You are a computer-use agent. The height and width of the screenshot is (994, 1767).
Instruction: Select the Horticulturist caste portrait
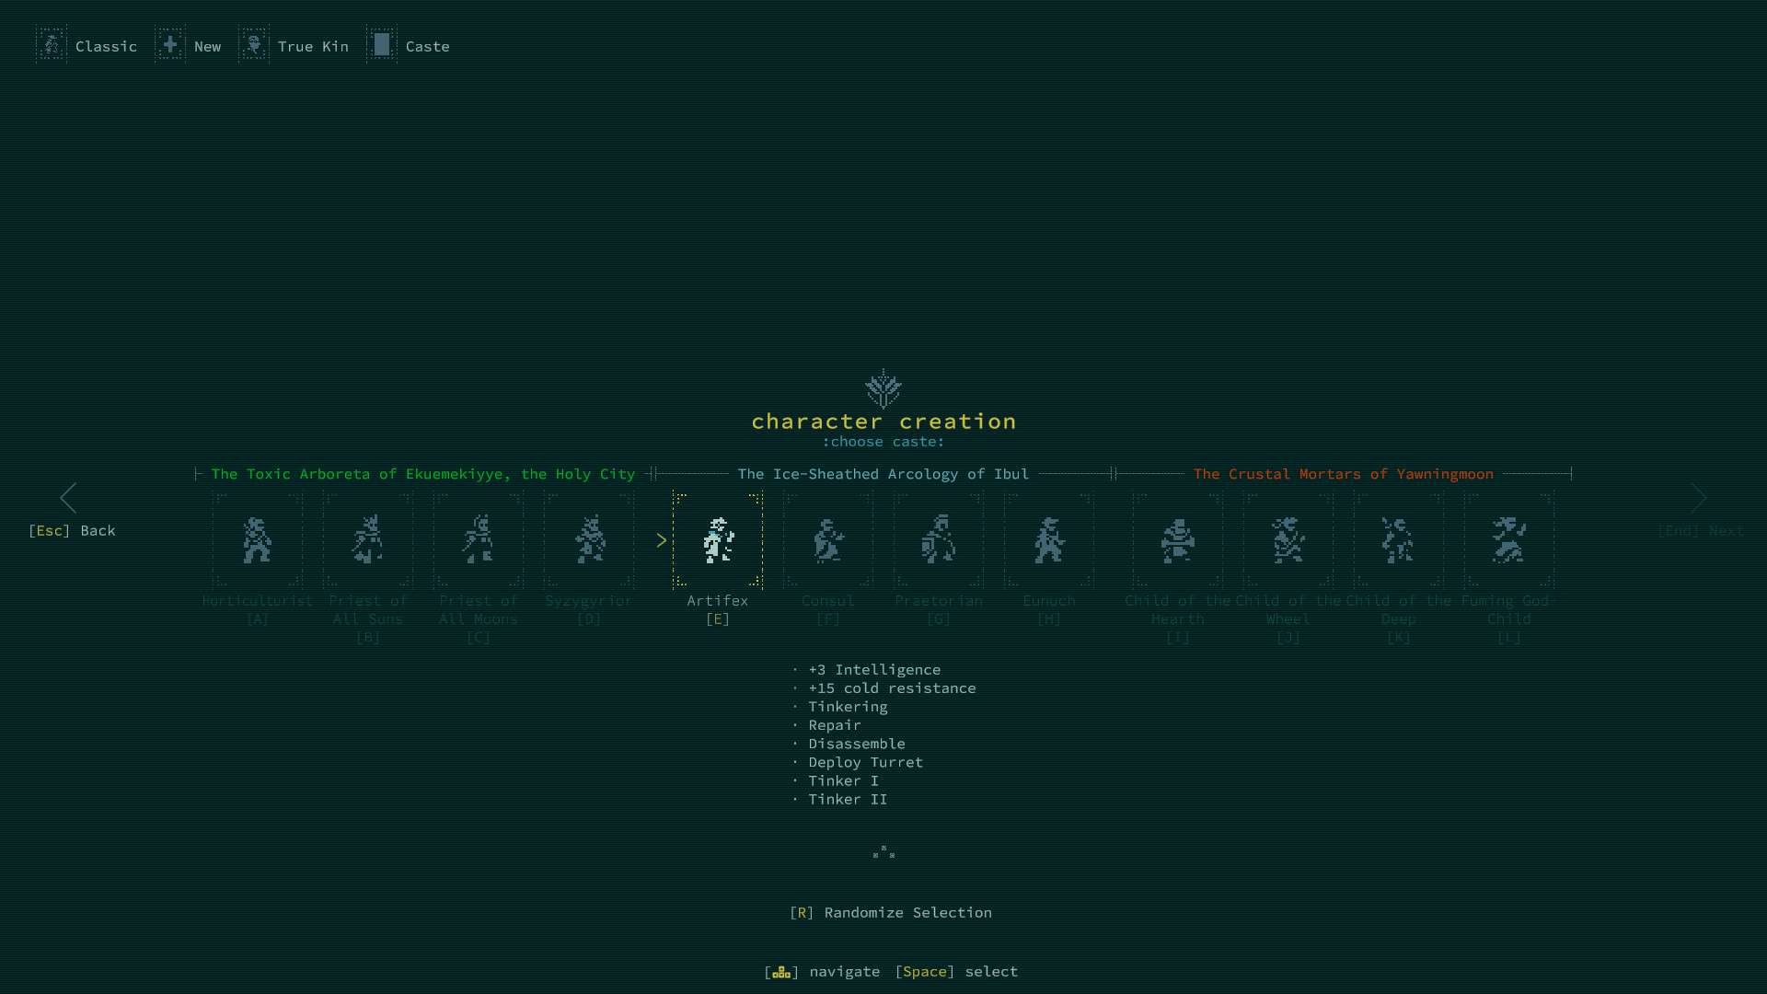point(258,540)
